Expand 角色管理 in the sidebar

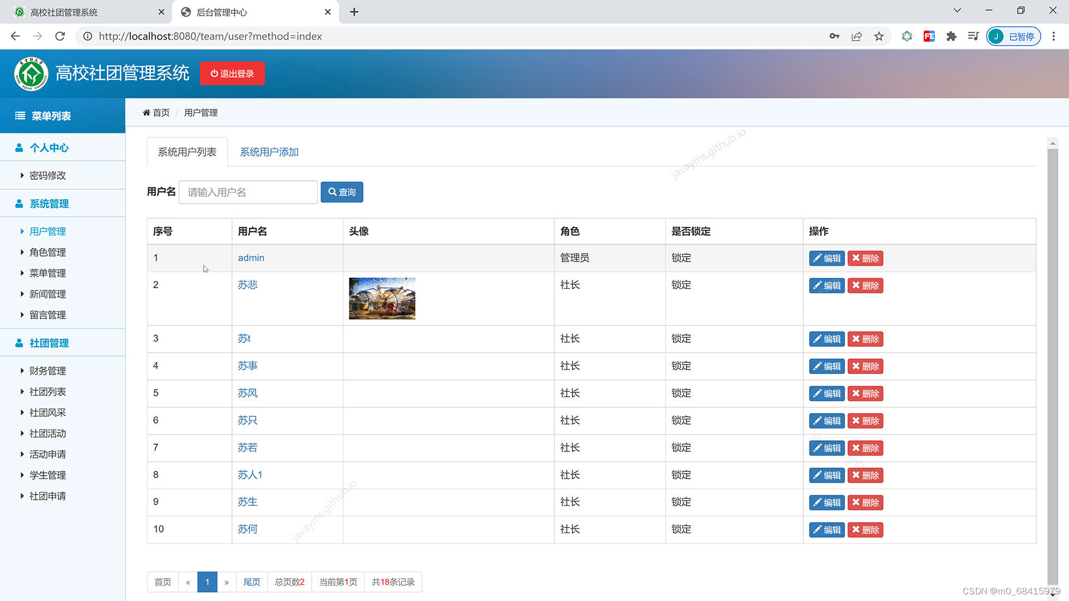click(x=47, y=252)
